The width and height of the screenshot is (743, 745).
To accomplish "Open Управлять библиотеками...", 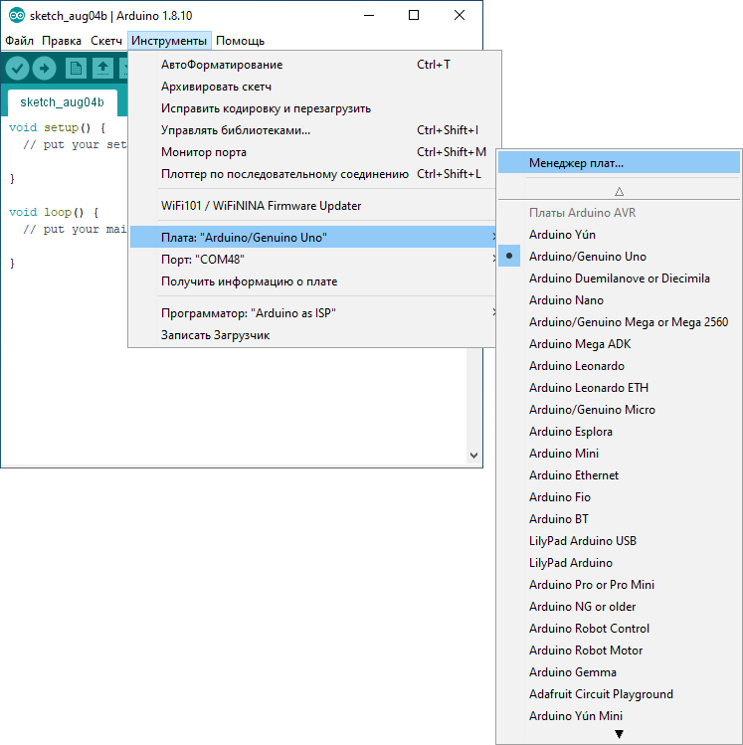I will 313,130.
